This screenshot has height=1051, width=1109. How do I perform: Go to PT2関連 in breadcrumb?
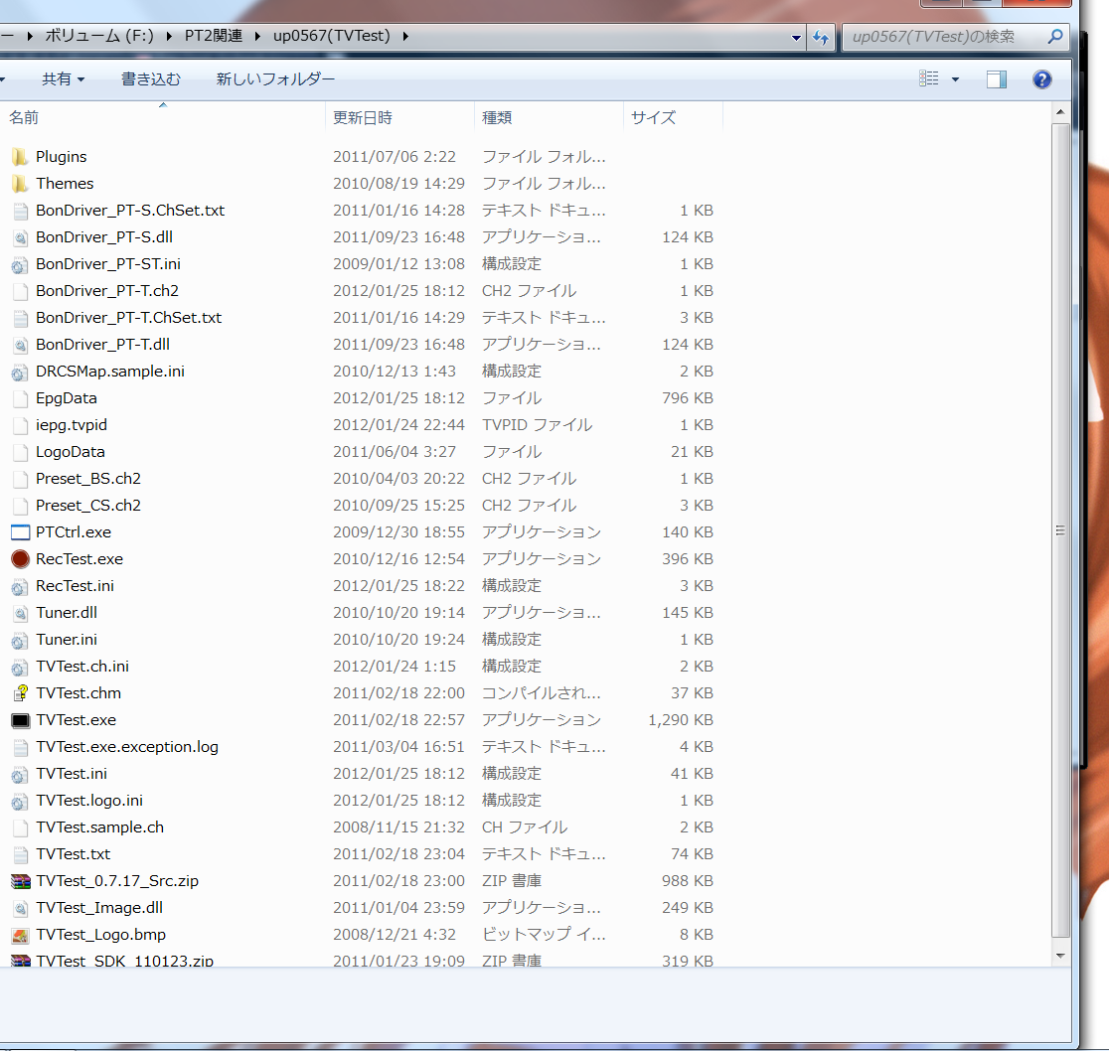click(x=214, y=36)
